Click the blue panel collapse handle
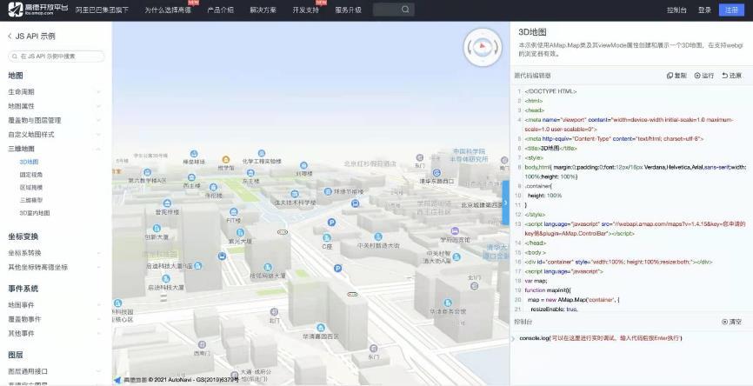 (506, 203)
